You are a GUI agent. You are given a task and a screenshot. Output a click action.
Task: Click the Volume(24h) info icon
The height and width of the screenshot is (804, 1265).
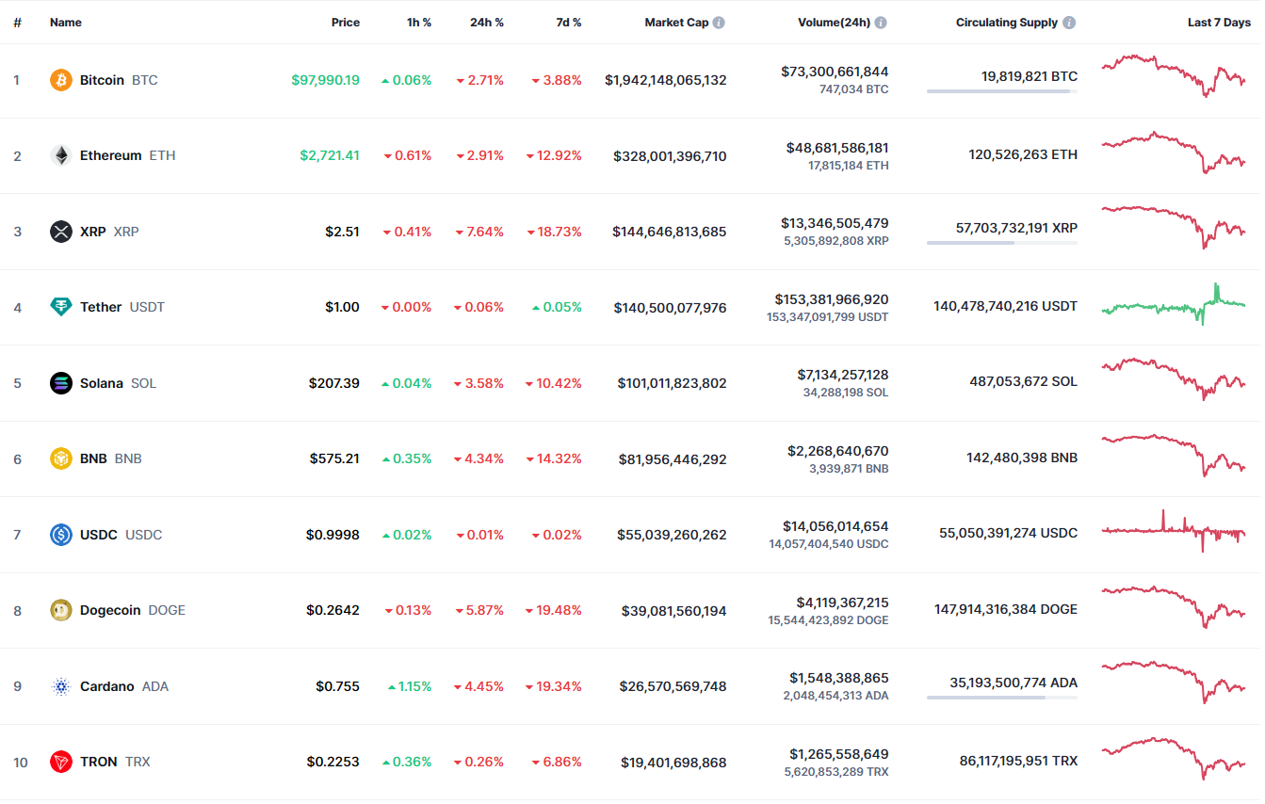pos(881,23)
